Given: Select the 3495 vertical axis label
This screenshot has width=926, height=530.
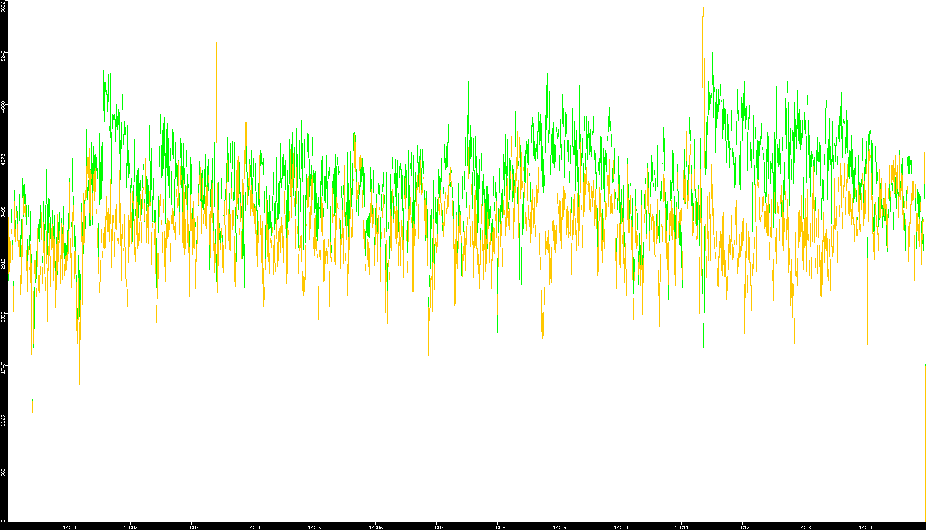Looking at the screenshot, I should coord(3,212).
